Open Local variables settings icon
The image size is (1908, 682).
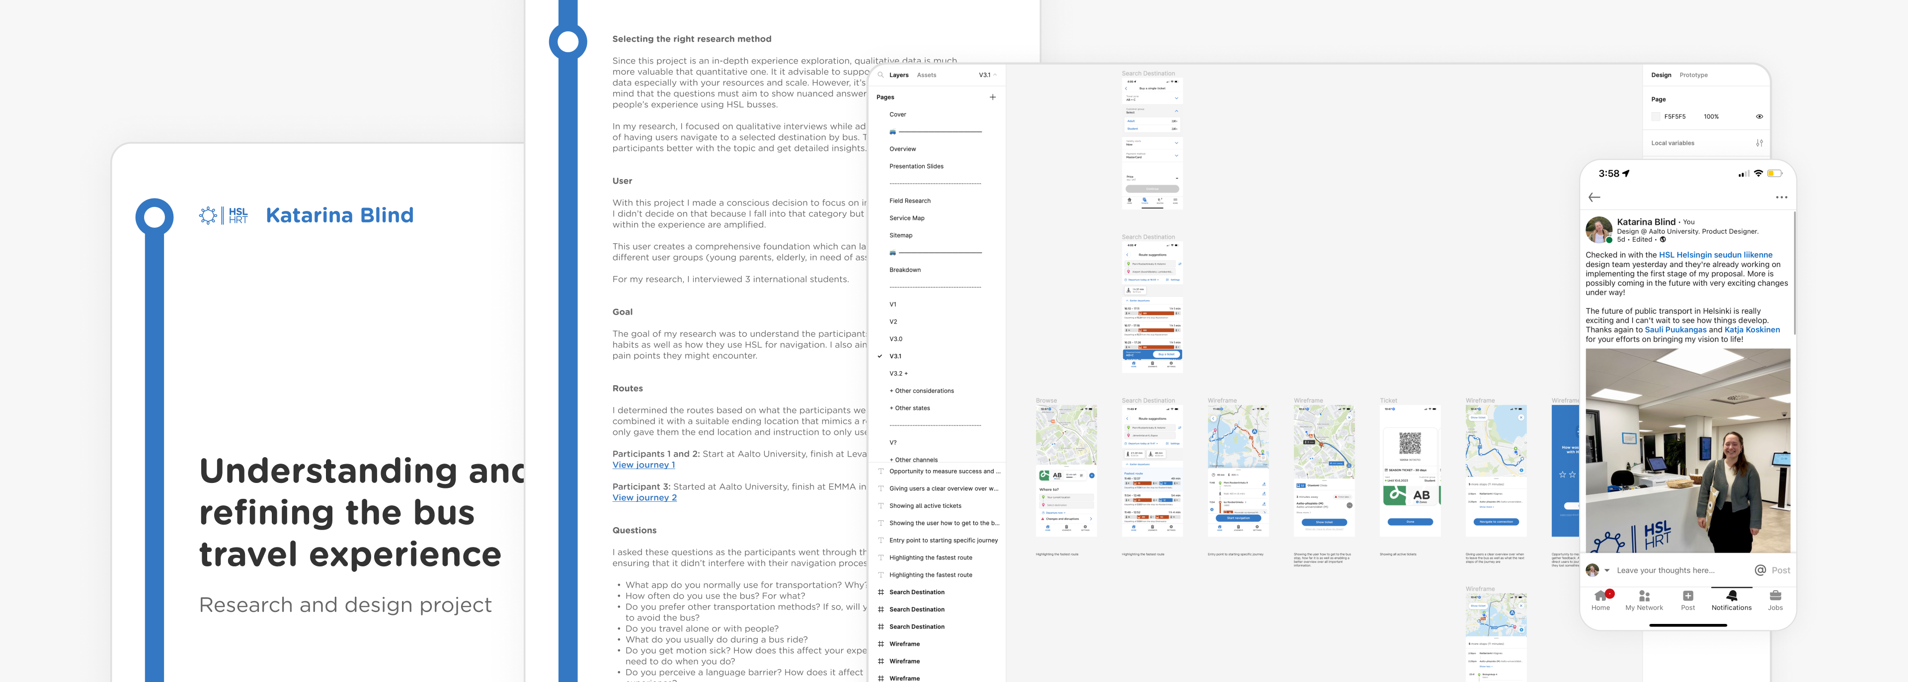coord(1759,143)
